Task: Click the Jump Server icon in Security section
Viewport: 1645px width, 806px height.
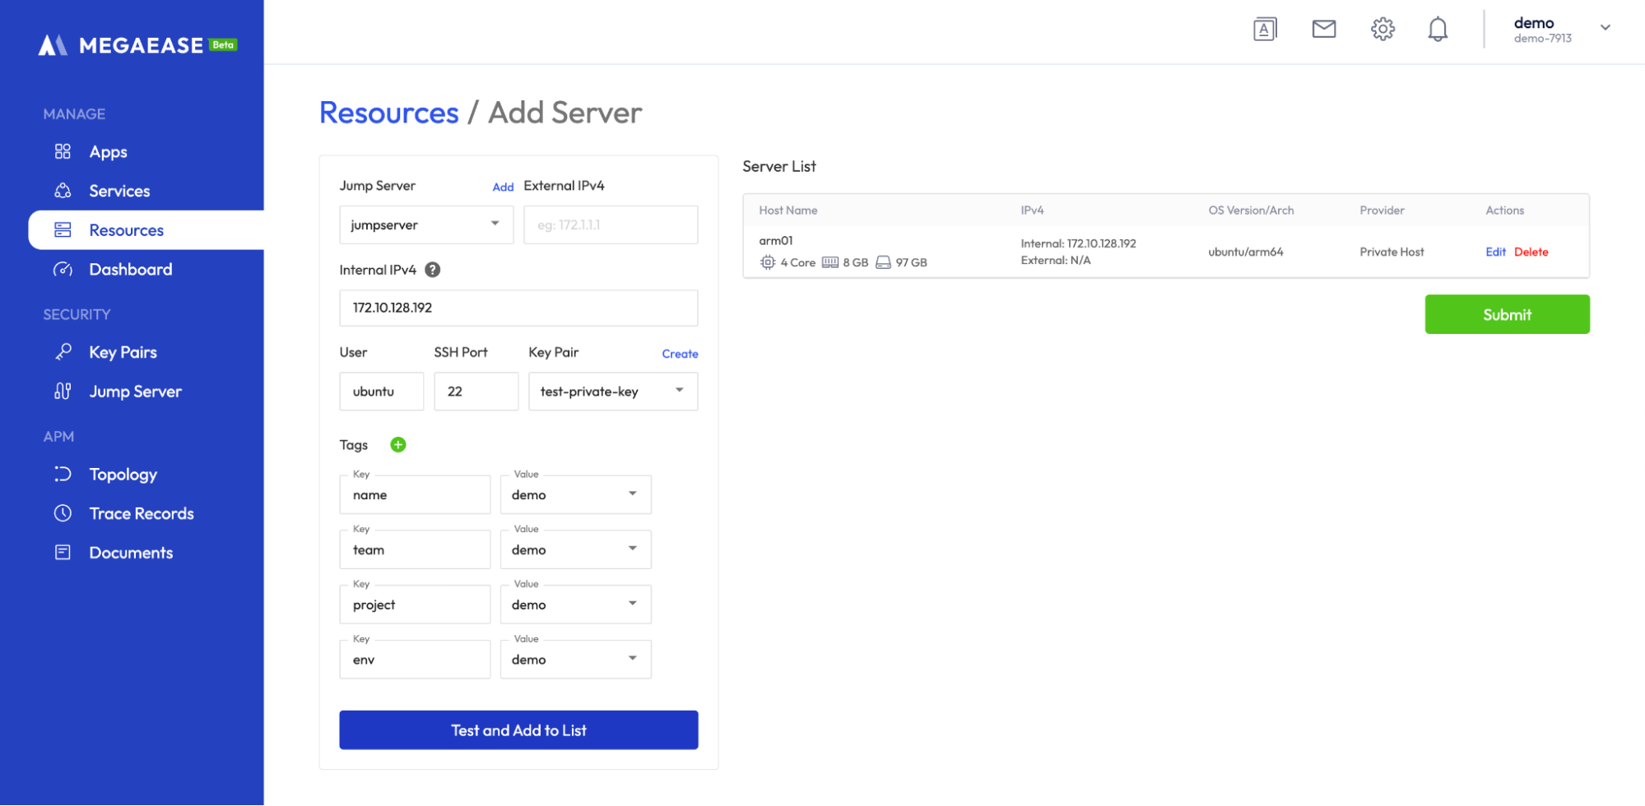Action: pyautogui.click(x=62, y=391)
